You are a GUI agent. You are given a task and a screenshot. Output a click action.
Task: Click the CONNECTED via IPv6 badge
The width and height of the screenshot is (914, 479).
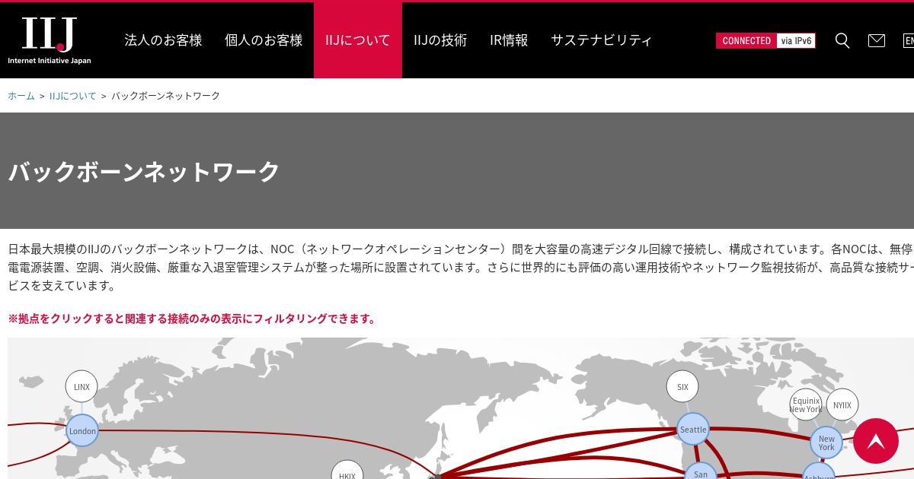click(765, 41)
